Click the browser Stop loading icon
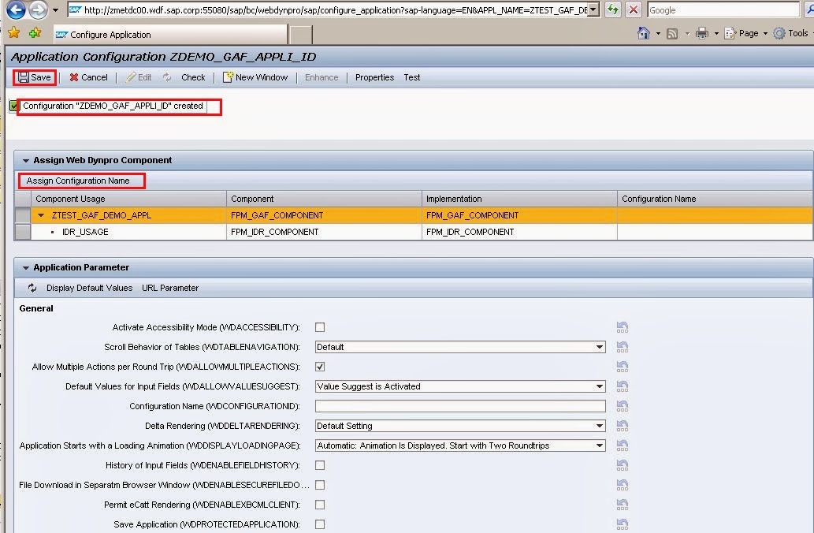Screen dimensions: 814x533 click(634, 10)
